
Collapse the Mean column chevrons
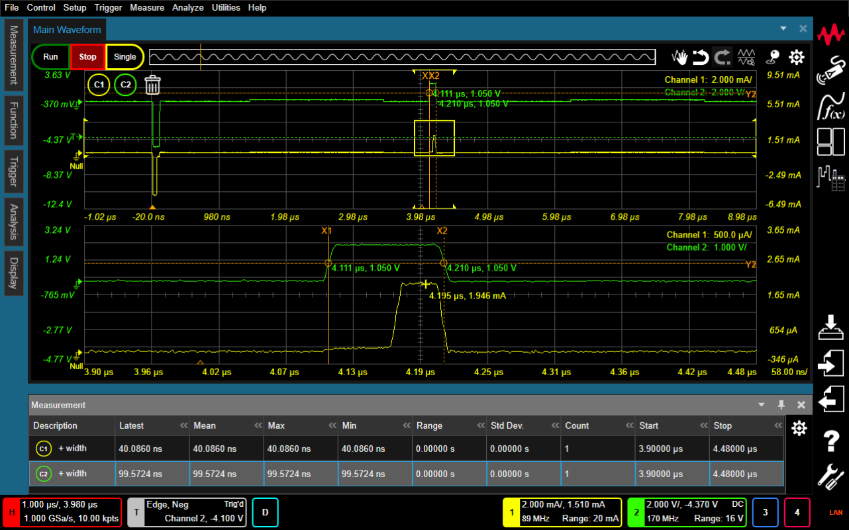(257, 426)
